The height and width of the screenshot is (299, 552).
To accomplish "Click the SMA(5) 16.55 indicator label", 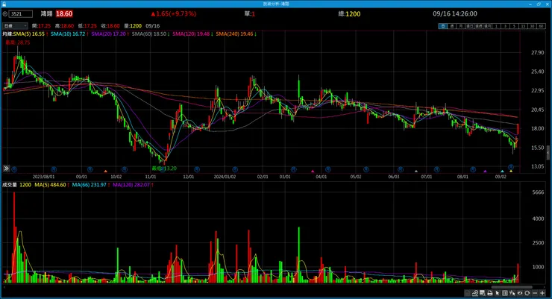I will tap(29, 34).
